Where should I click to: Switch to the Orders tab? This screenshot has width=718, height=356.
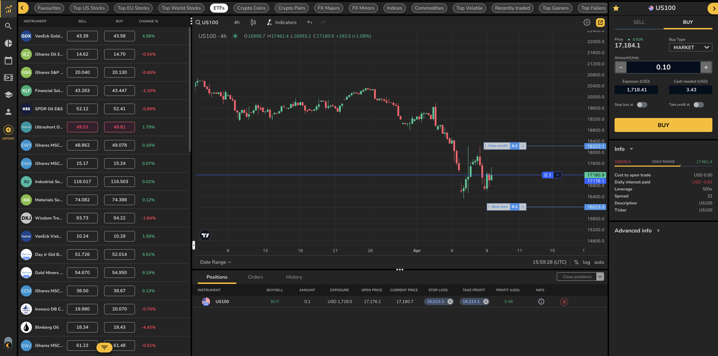pos(255,277)
